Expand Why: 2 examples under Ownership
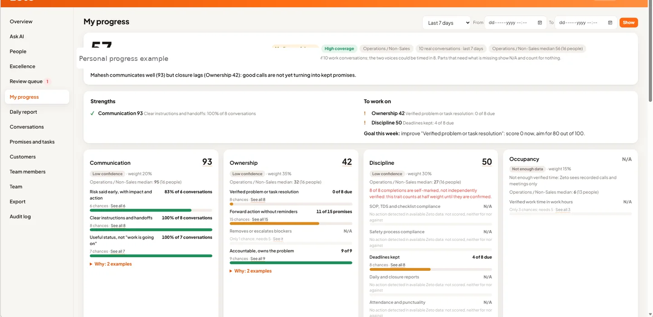This screenshot has width=653, height=317. tap(250, 271)
